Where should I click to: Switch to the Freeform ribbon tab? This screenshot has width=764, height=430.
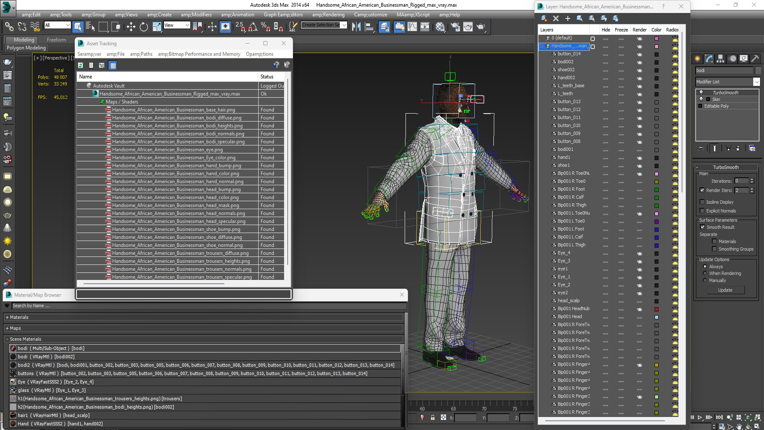click(57, 40)
